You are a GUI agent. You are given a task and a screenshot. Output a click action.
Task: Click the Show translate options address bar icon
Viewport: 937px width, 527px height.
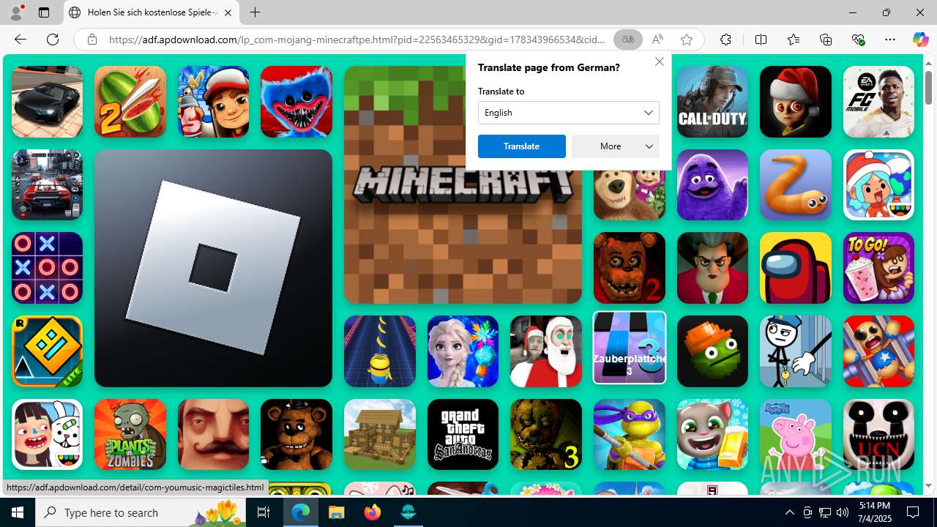[627, 40]
